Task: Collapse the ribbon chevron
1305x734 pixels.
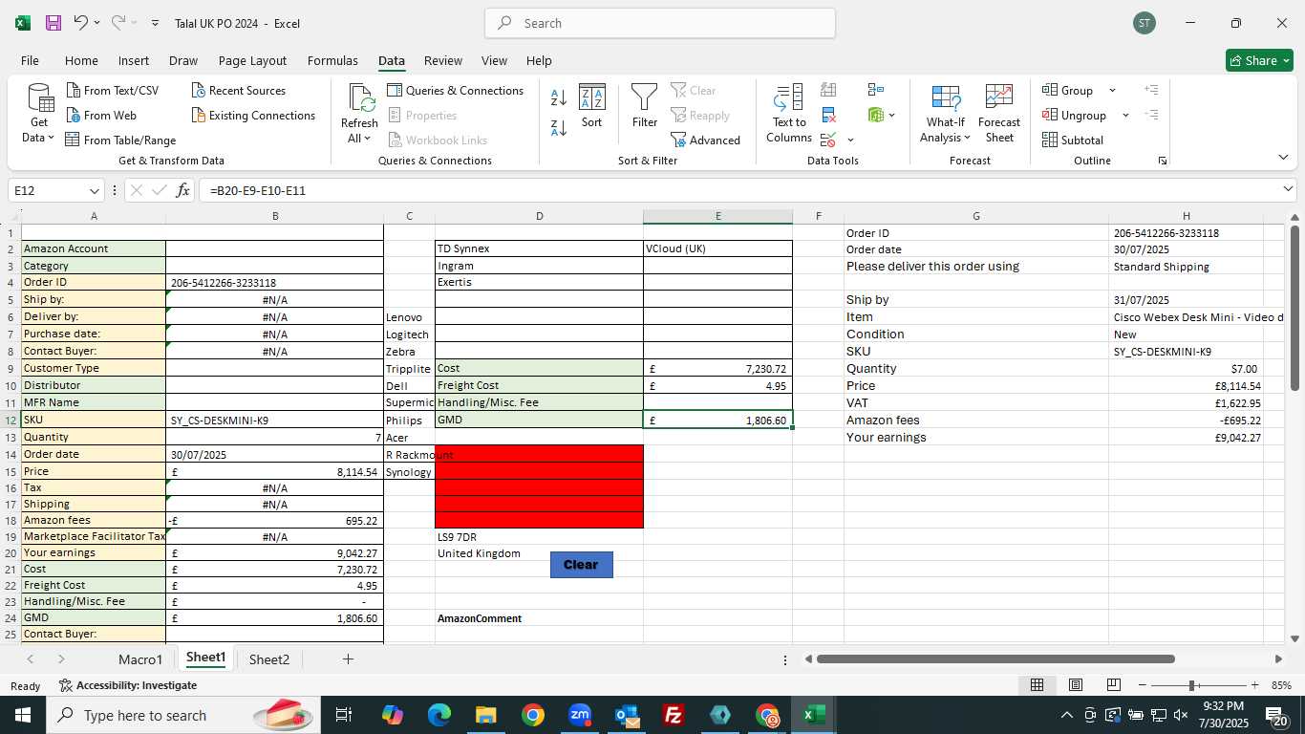Action: (x=1283, y=158)
